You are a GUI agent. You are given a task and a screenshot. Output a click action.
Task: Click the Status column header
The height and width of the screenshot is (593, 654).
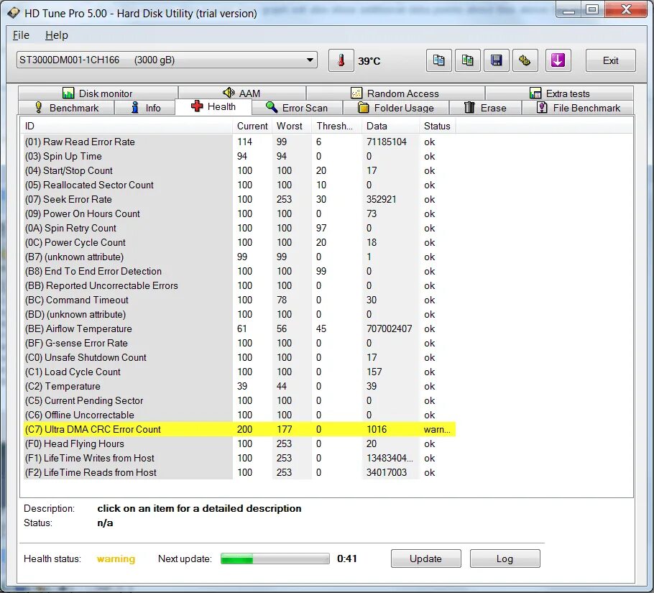[438, 126]
